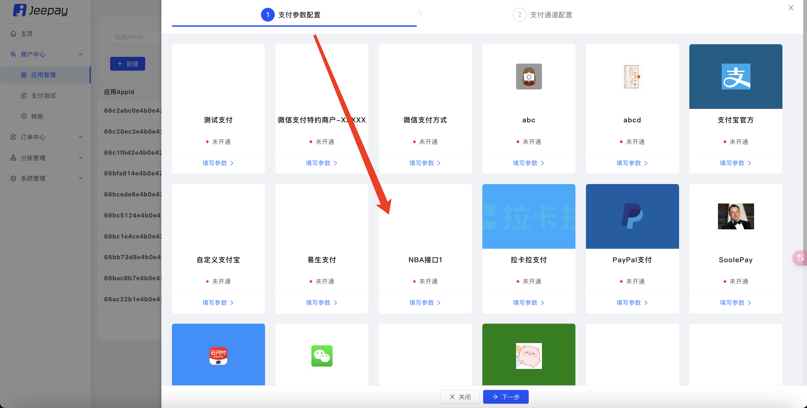807x408 pixels.
Task: Open 填写参数 for 支付宝官方
Action: 735,163
